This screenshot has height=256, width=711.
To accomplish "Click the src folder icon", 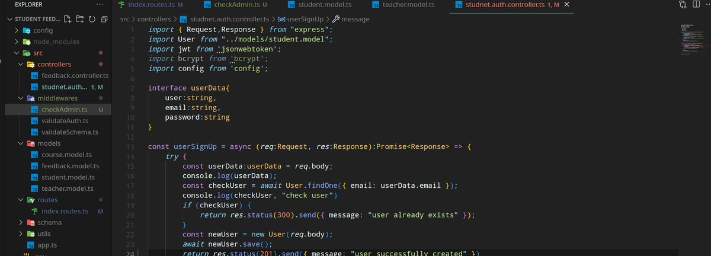I will [x=27, y=53].
